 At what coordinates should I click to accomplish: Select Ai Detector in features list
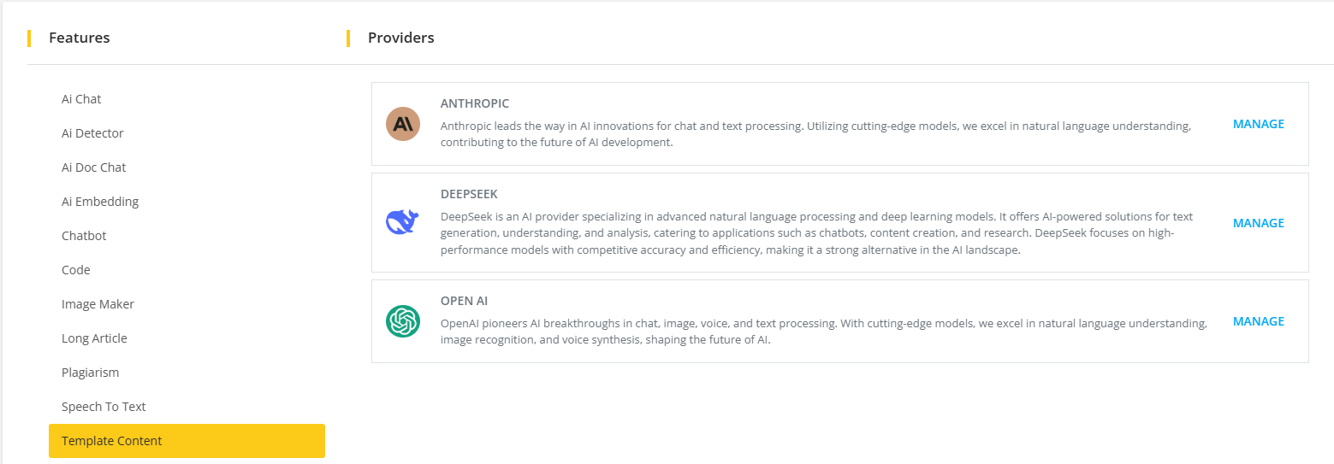[92, 133]
